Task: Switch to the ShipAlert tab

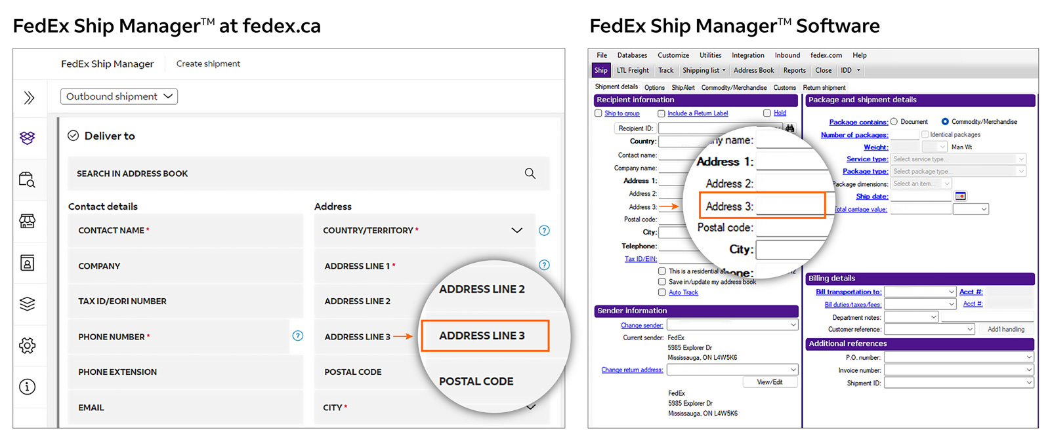Action: tap(683, 88)
